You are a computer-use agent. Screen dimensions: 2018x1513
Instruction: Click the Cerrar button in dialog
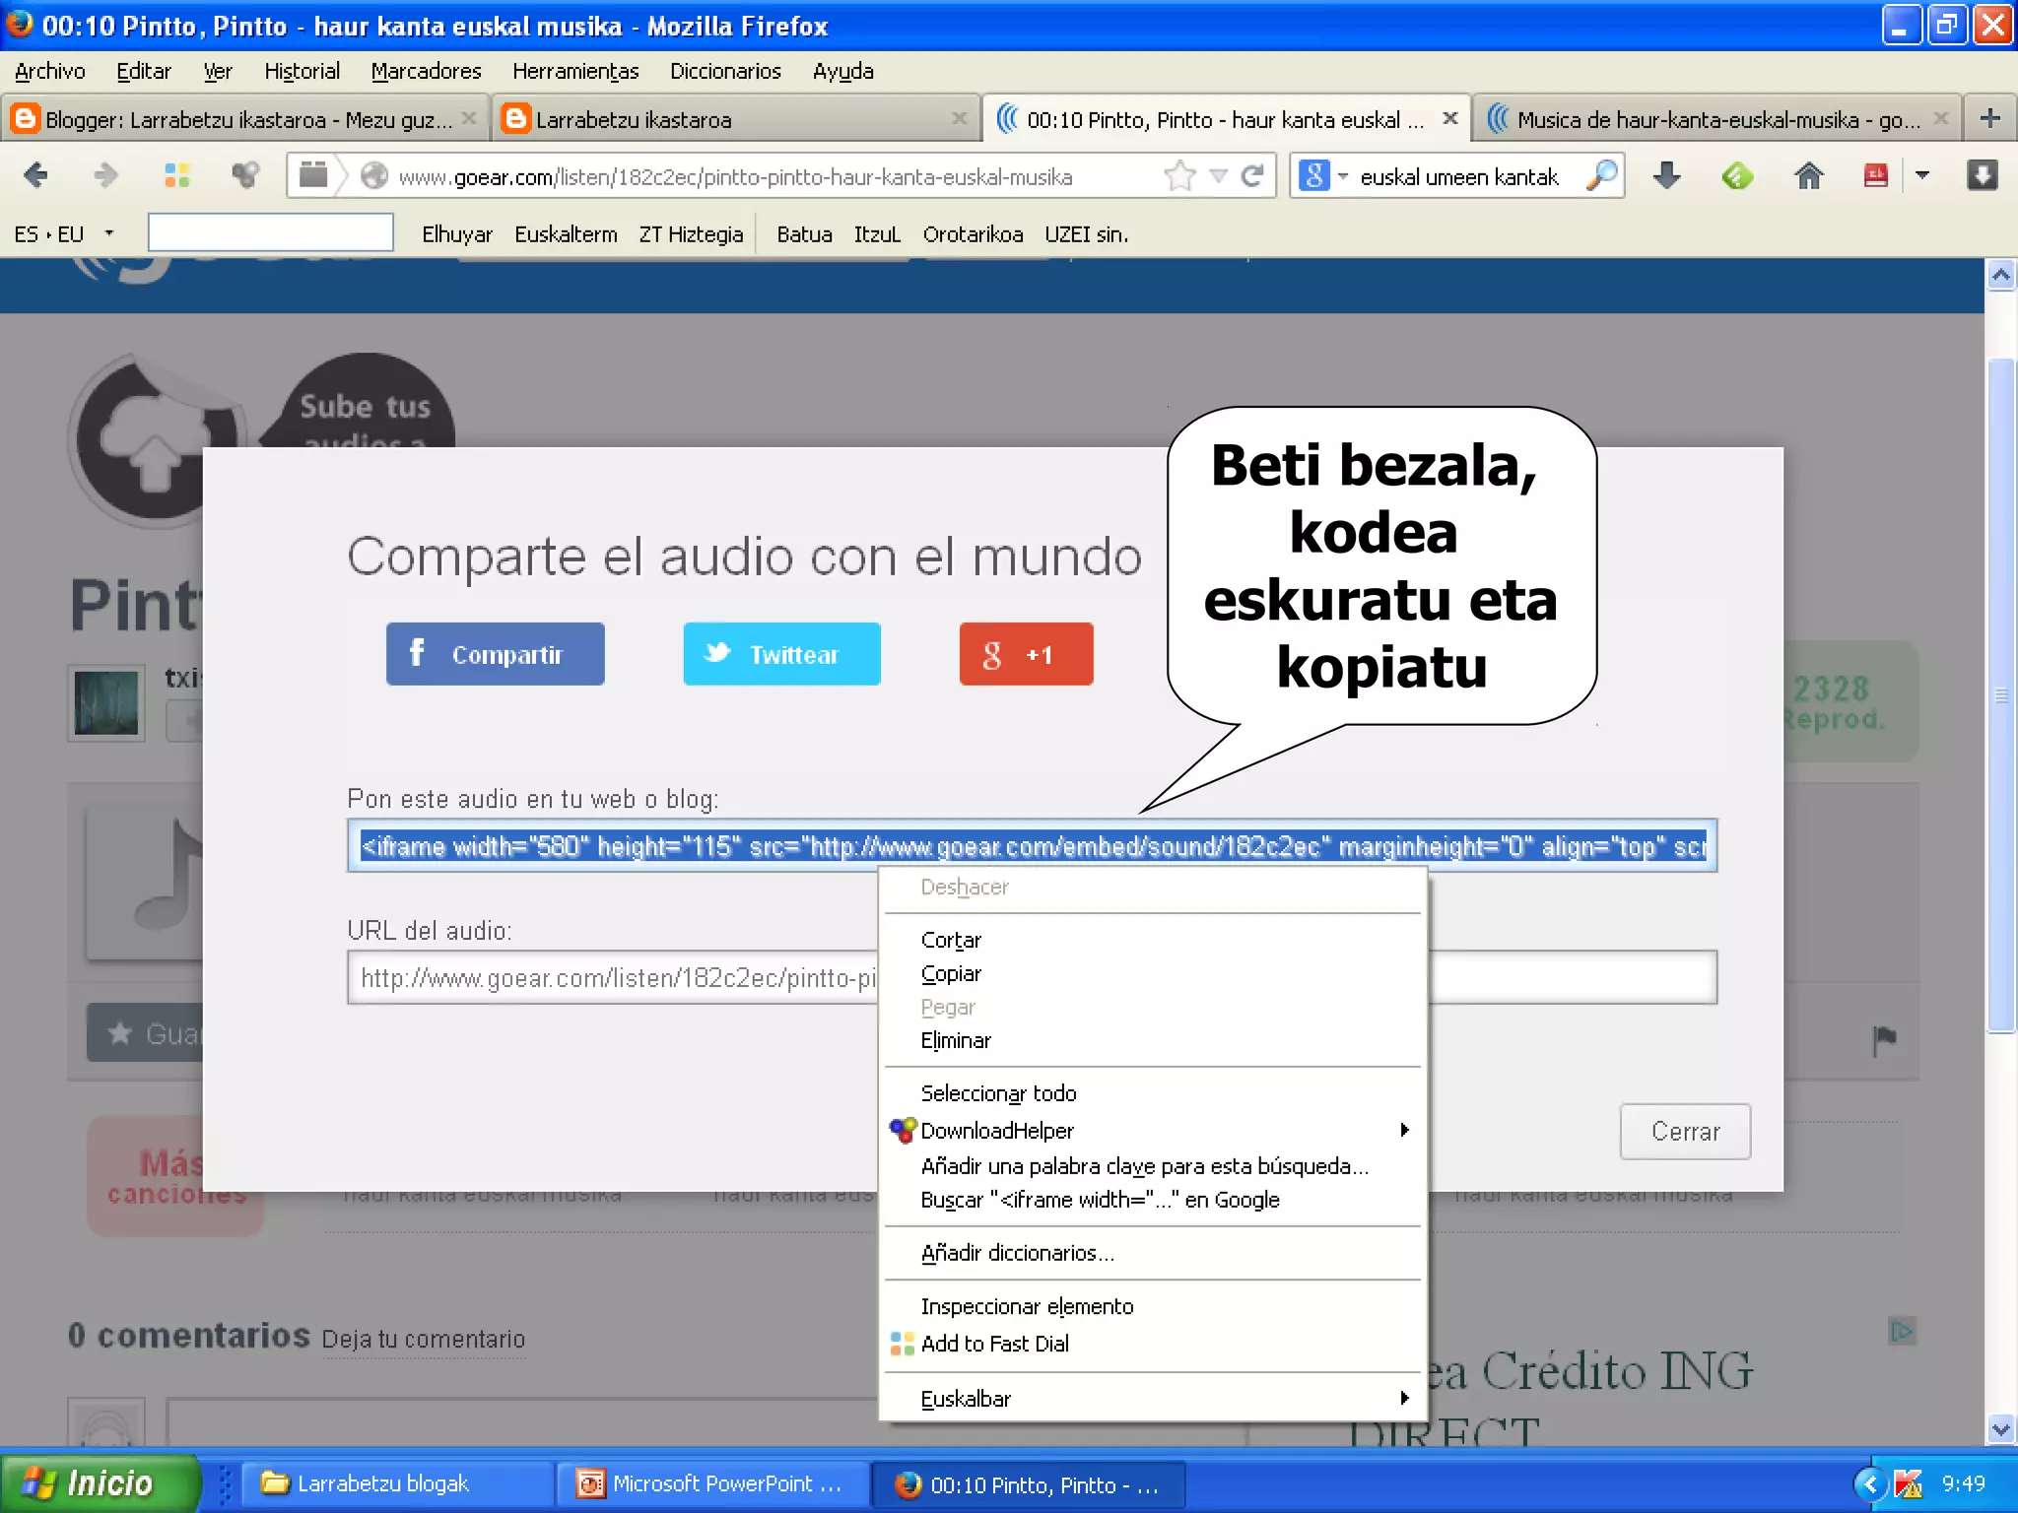[x=1684, y=1132]
